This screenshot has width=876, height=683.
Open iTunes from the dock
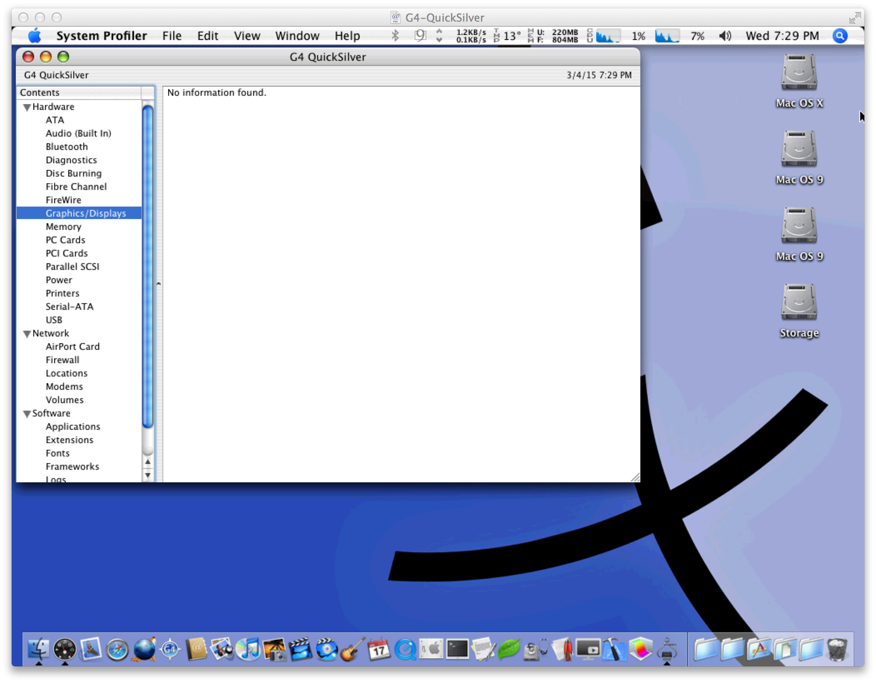[x=248, y=649]
